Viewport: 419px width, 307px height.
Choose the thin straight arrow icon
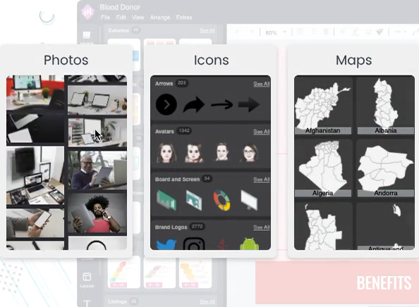tap(221, 104)
